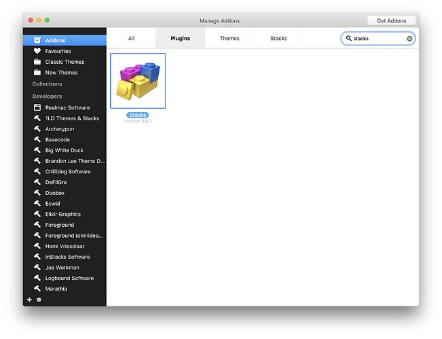Select the Plugins tab
The width and height of the screenshot is (442, 339).
pos(181,38)
